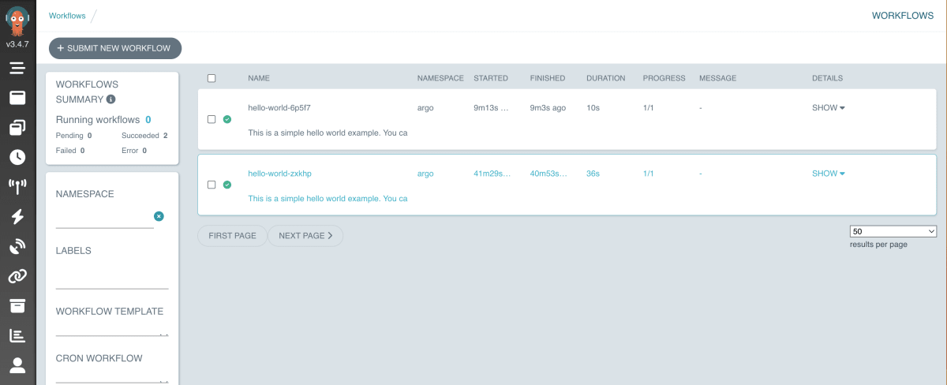Screen dimensions: 947x385
Task: Open Event Sources satellite dish icon
Action: pyautogui.click(x=17, y=247)
